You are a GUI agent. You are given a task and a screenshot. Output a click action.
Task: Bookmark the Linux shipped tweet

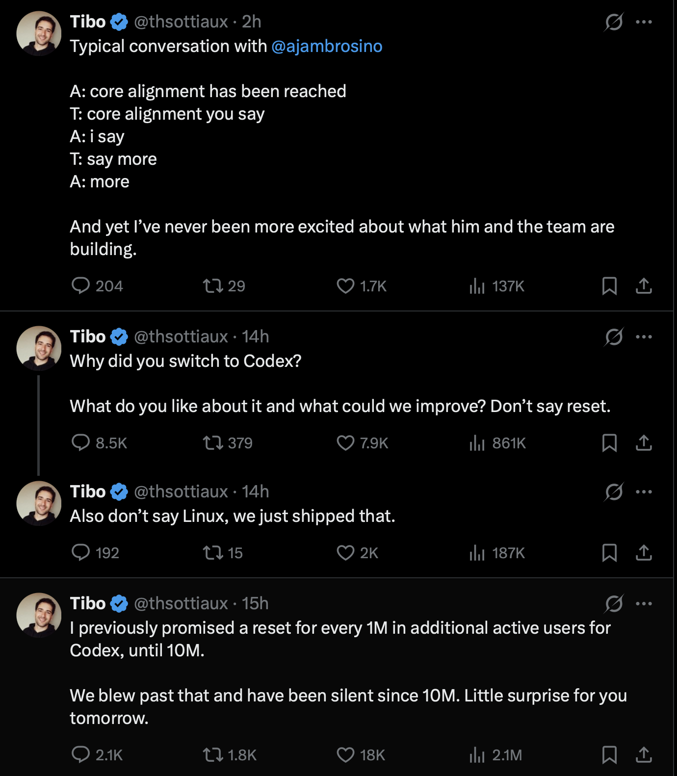point(609,553)
